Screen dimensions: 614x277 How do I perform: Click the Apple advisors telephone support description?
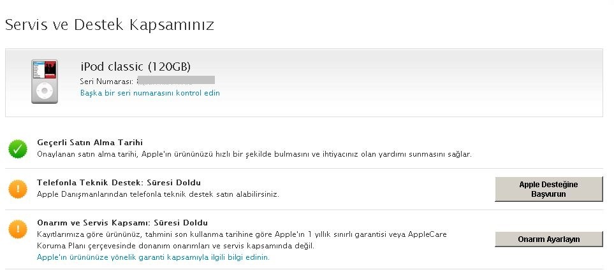(x=158, y=194)
